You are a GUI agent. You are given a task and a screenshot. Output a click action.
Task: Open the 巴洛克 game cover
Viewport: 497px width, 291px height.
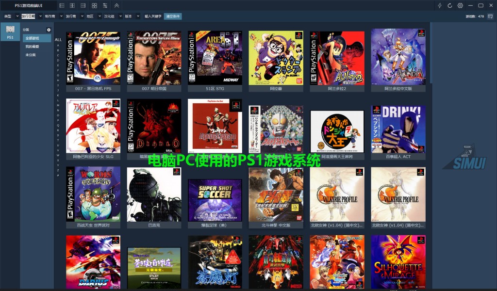pyautogui.click(x=154, y=194)
